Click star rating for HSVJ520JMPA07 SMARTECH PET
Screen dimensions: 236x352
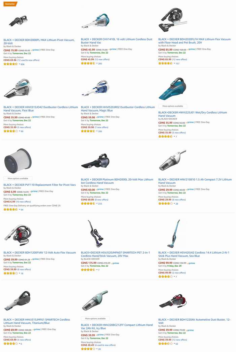88,270
